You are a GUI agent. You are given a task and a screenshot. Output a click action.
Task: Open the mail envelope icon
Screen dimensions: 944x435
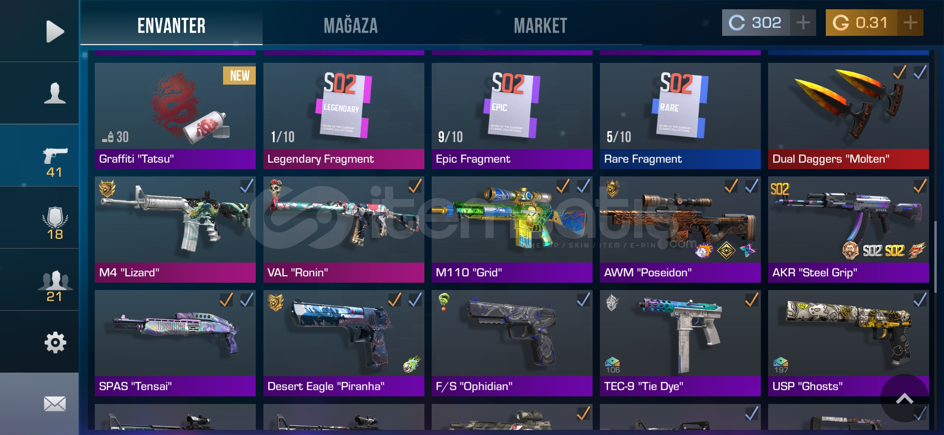(x=55, y=404)
